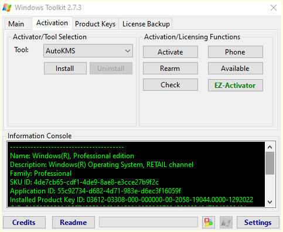
Task: Click the console scrollbar up arrow
Action: [x=270, y=147]
